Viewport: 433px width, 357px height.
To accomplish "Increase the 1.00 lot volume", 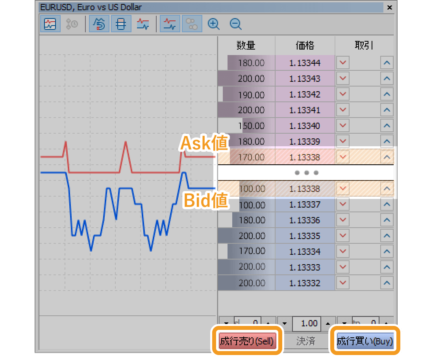I will pyautogui.click(x=328, y=323).
